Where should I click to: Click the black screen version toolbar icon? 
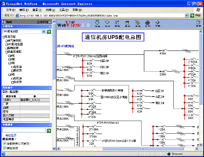click(x=127, y=24)
